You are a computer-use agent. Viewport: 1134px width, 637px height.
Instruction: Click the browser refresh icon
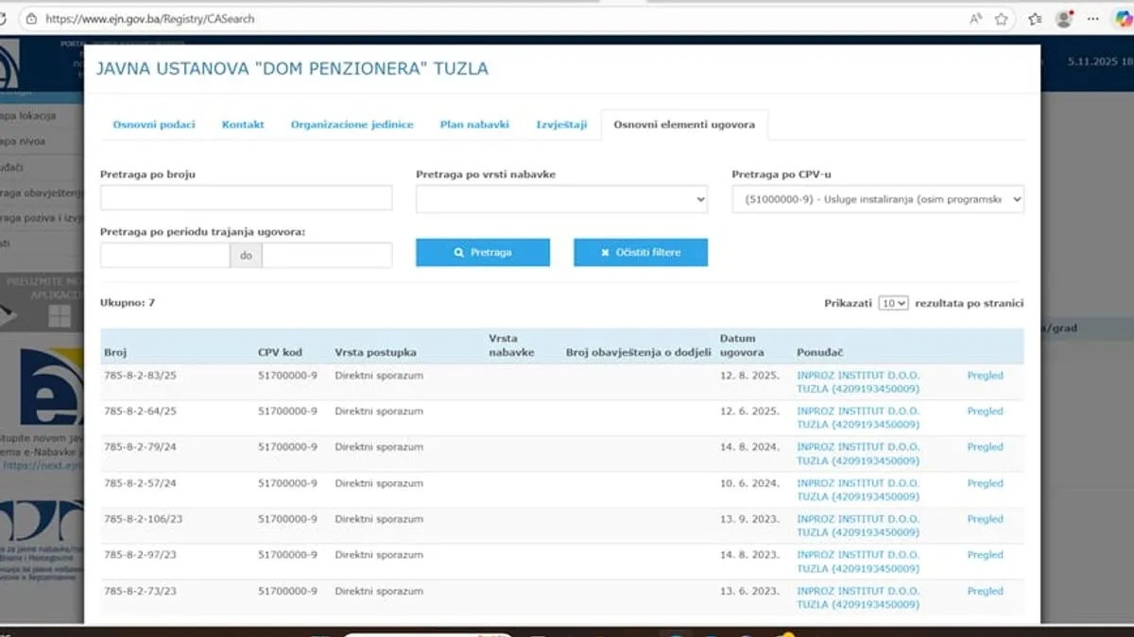3,19
